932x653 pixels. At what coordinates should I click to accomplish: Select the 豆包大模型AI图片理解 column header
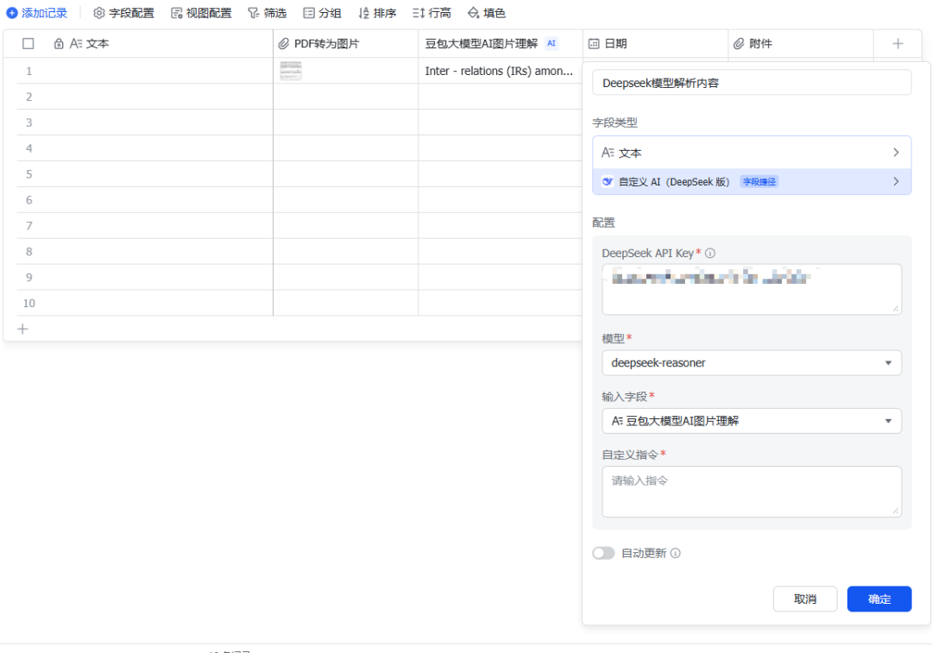[x=501, y=43]
